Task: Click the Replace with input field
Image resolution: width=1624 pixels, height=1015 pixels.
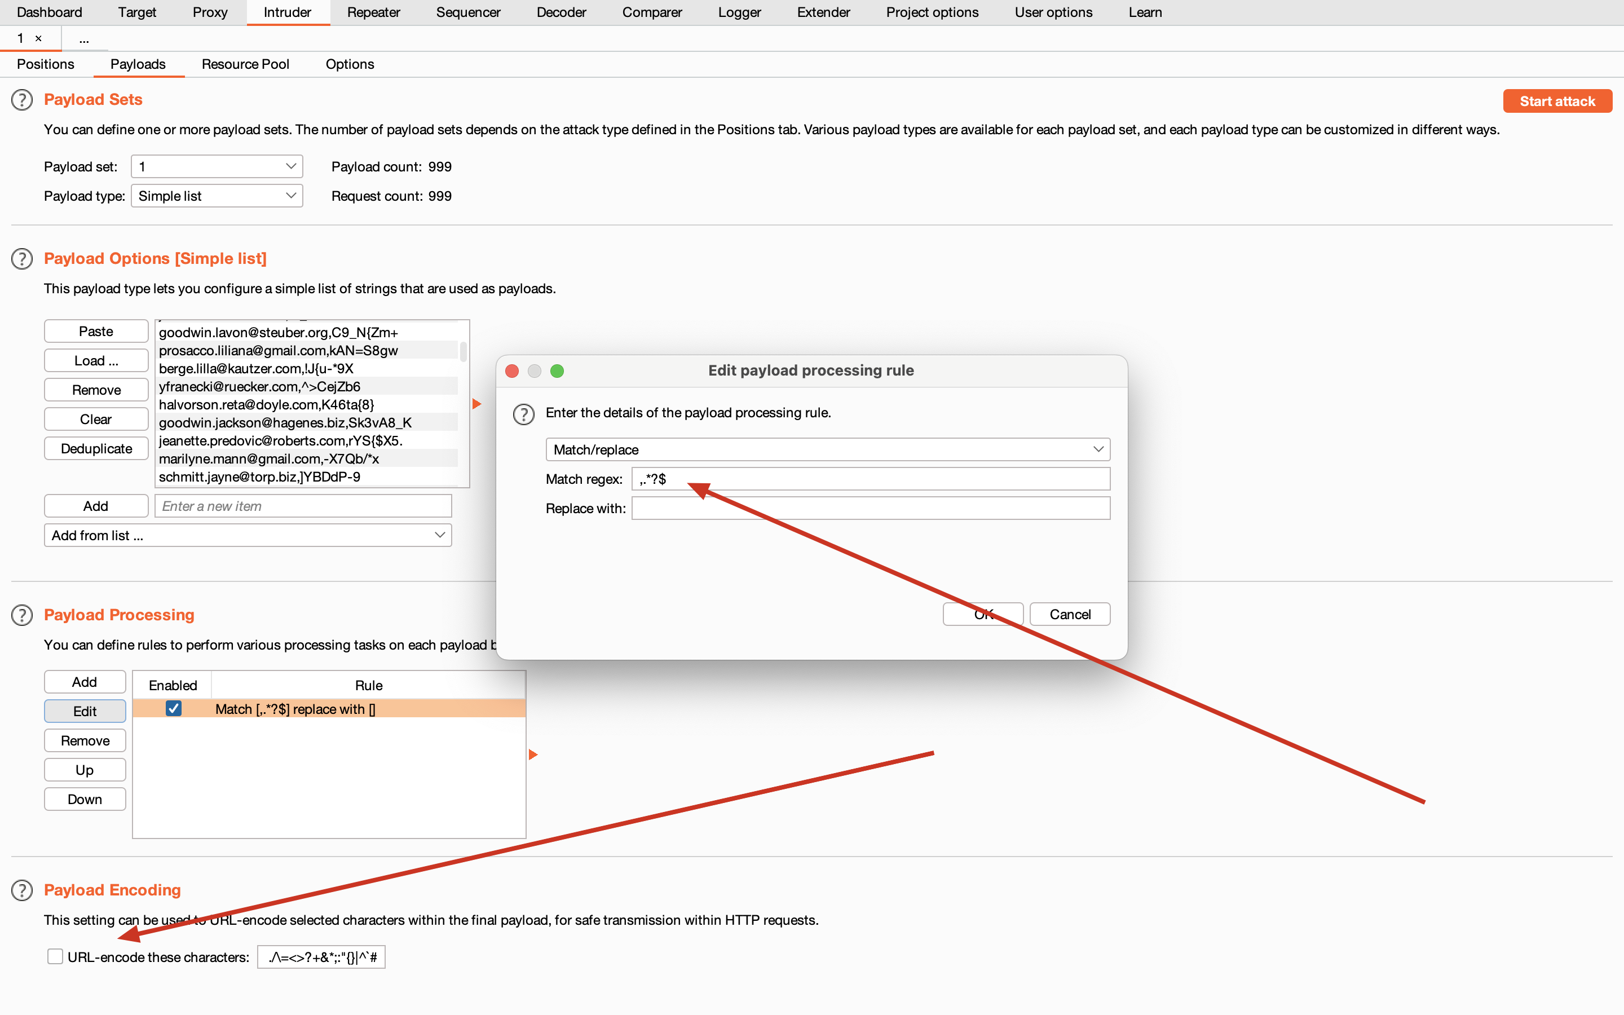Action: coord(871,508)
